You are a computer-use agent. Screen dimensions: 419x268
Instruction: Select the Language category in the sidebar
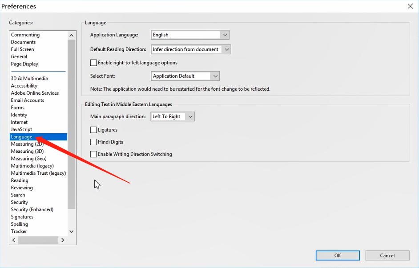(x=20, y=136)
